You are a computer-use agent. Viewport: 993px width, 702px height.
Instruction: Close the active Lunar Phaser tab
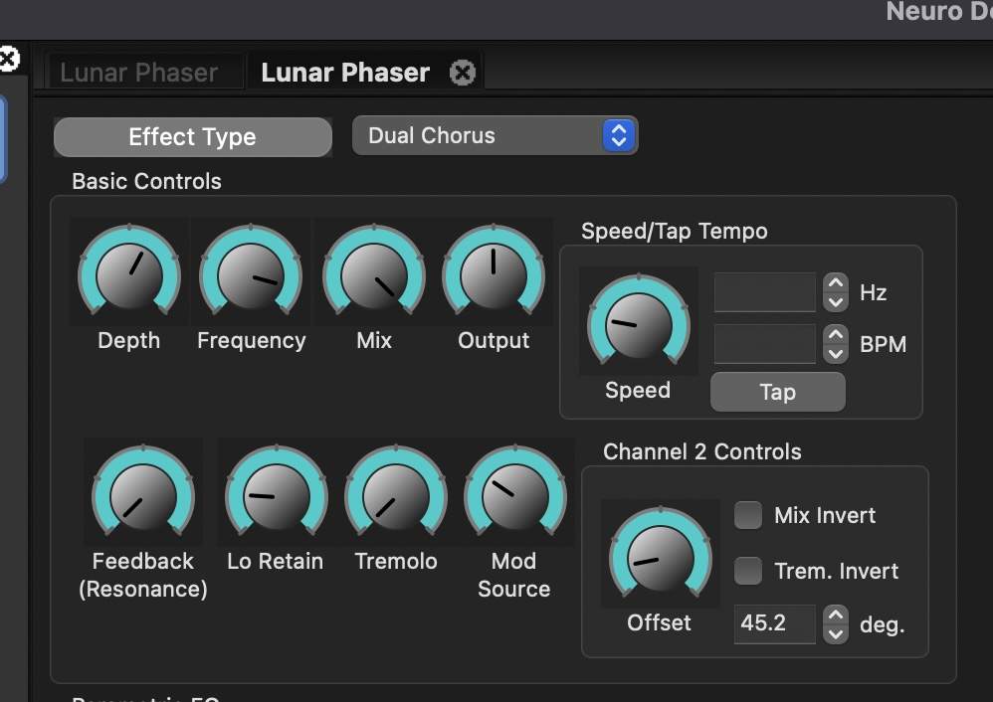(463, 73)
